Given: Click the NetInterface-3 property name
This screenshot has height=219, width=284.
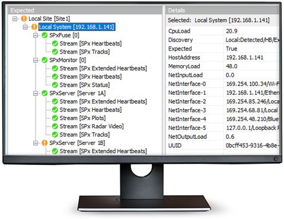Looking at the screenshot, I should coord(187,110).
